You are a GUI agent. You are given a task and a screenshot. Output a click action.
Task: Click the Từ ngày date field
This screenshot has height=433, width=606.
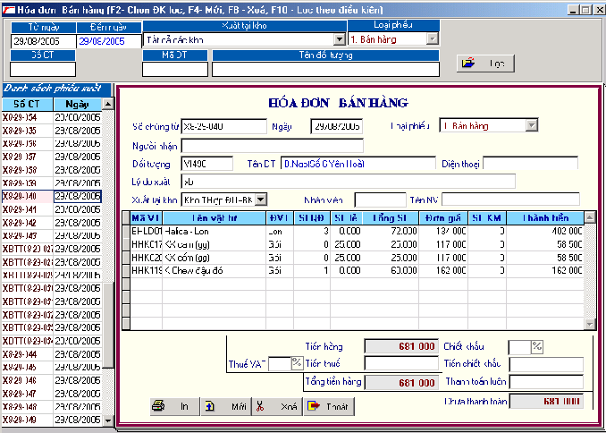tap(43, 40)
